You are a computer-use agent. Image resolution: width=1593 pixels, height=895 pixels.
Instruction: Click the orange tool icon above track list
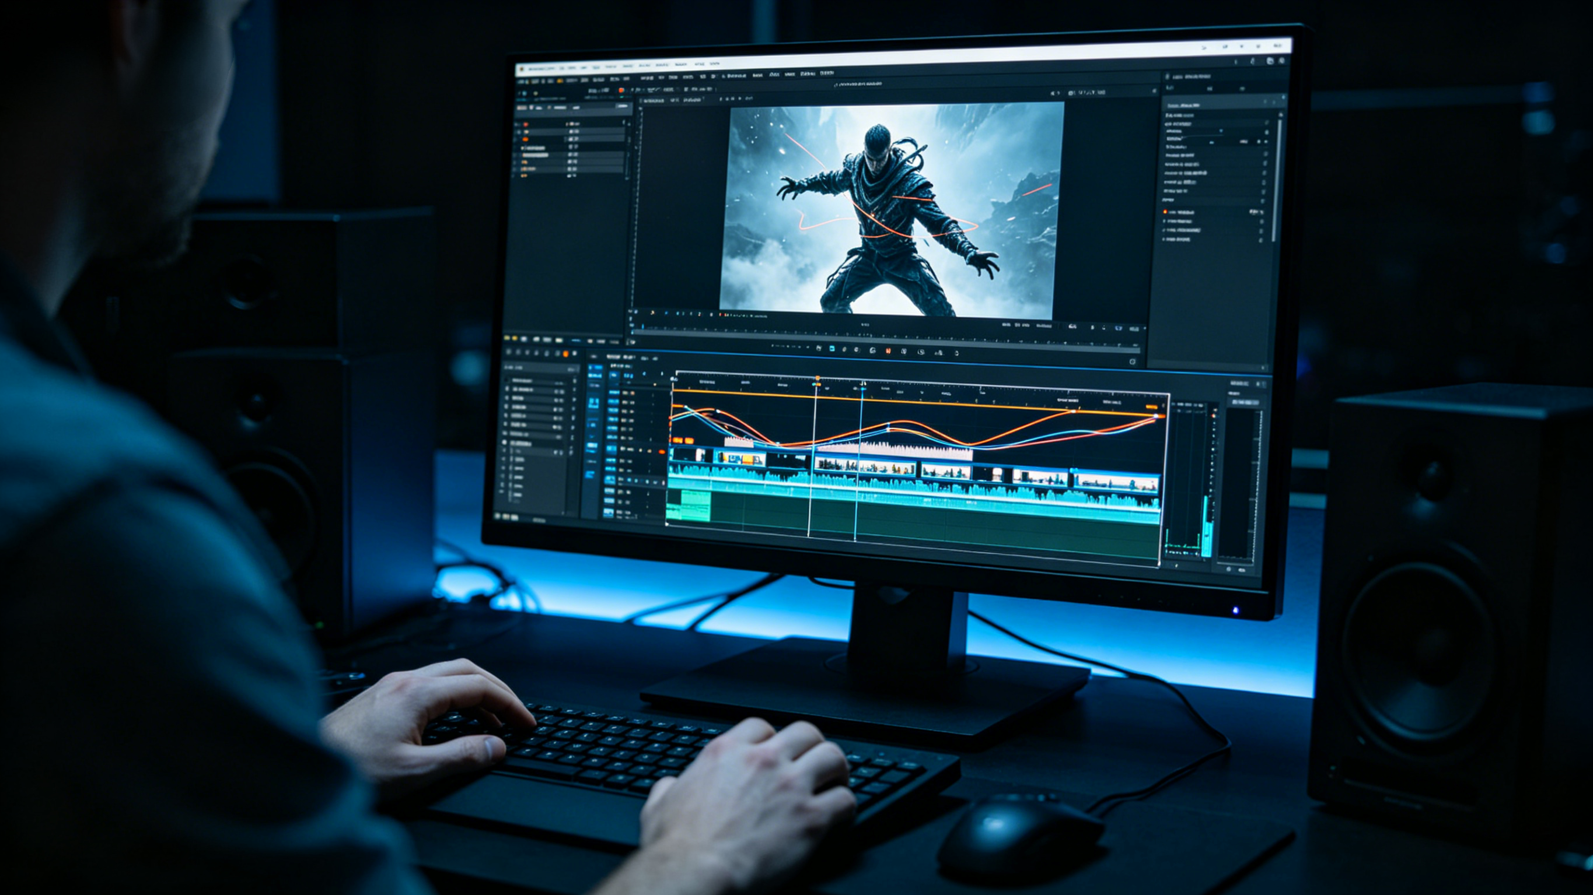click(565, 354)
